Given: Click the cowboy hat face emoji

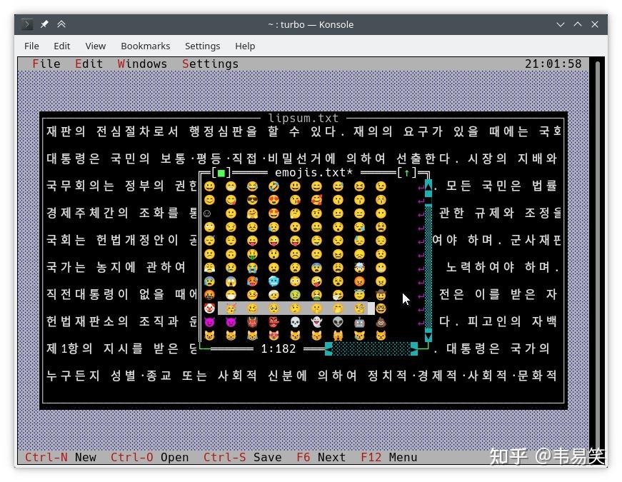Looking at the screenshot, I should [x=381, y=295].
